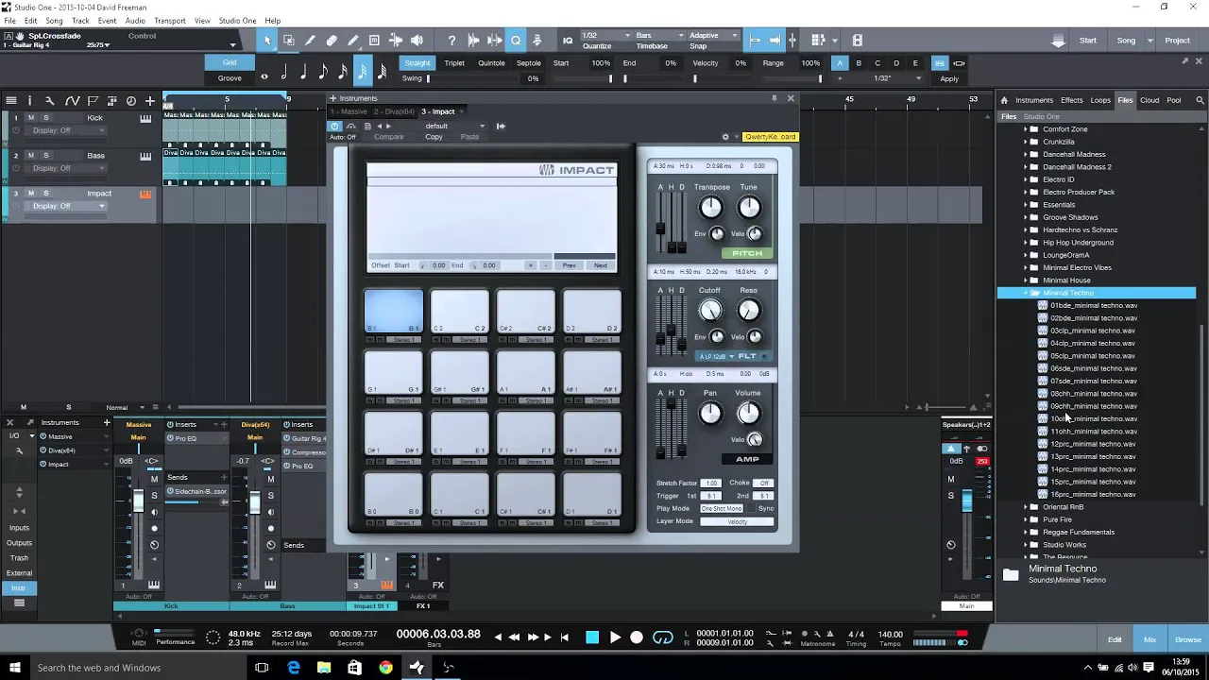The image size is (1209, 680).
Task: Select Triplet quantize option
Action: click(454, 63)
